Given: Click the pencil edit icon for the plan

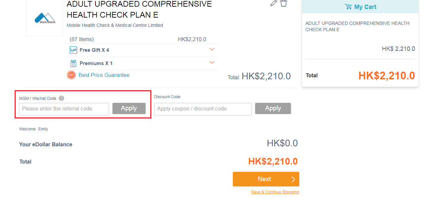Looking at the screenshot, I should tap(273, 3).
